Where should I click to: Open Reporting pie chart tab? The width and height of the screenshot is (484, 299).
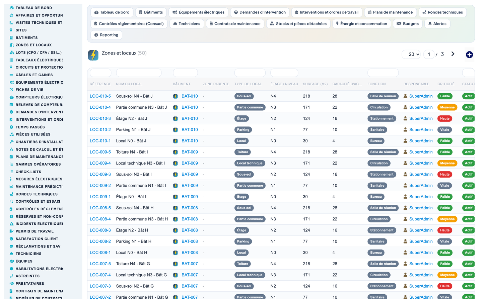(x=106, y=35)
